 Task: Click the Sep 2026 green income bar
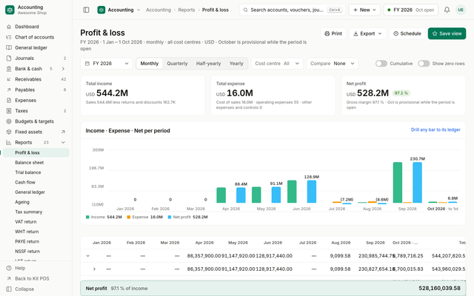pyautogui.click(x=398, y=183)
